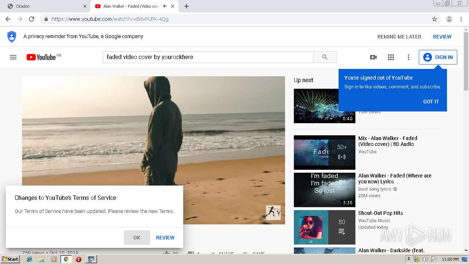The width and height of the screenshot is (469, 264).
Task: Go back with the browser back arrow
Action: pyautogui.click(x=8, y=19)
